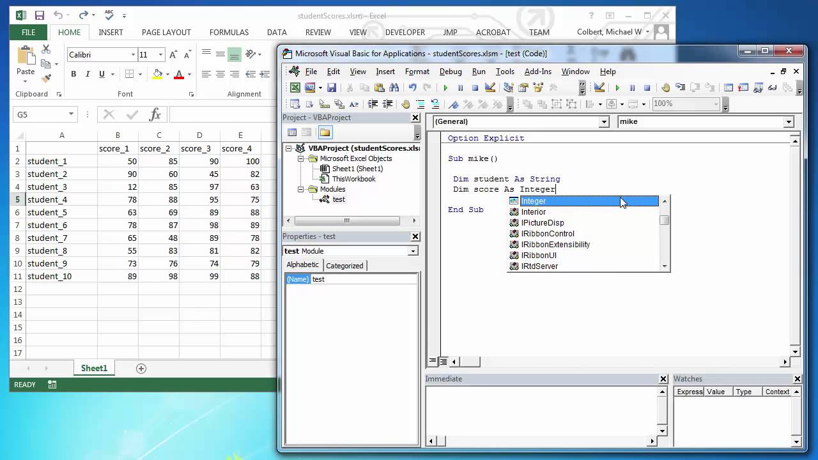818x460 pixels.
Task: Click the Insert Function fx icon in Excel
Action: tap(155, 114)
